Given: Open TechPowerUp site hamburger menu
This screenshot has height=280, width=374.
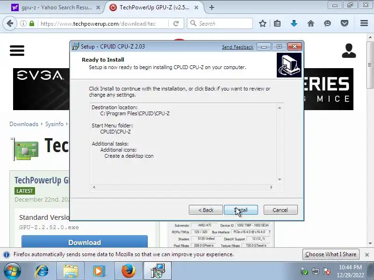Looking at the screenshot, I should coord(17,50).
